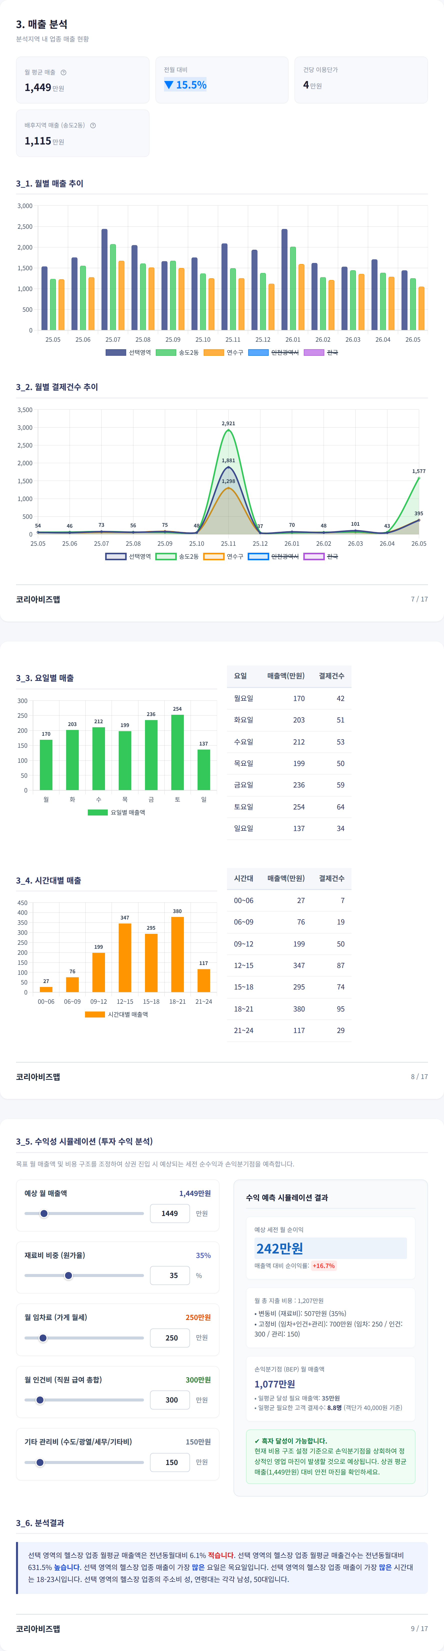444x1651 pixels.
Task: Click the 3_5. 수익성 시뮬레이션 heading
Action: (84, 1141)
